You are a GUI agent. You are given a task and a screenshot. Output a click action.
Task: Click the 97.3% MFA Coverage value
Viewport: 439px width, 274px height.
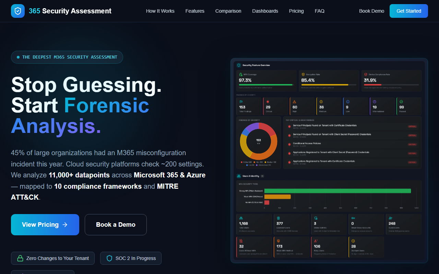tap(245, 80)
